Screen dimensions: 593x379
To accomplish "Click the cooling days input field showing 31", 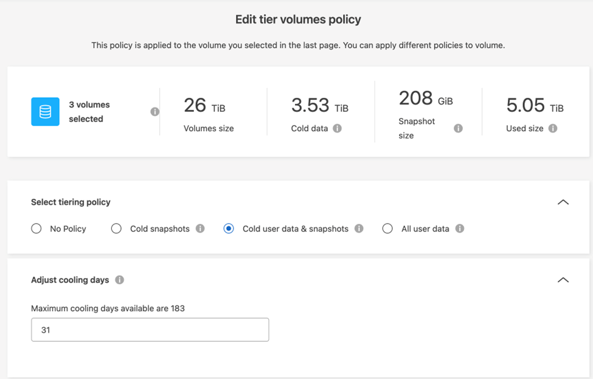I will click(x=150, y=330).
